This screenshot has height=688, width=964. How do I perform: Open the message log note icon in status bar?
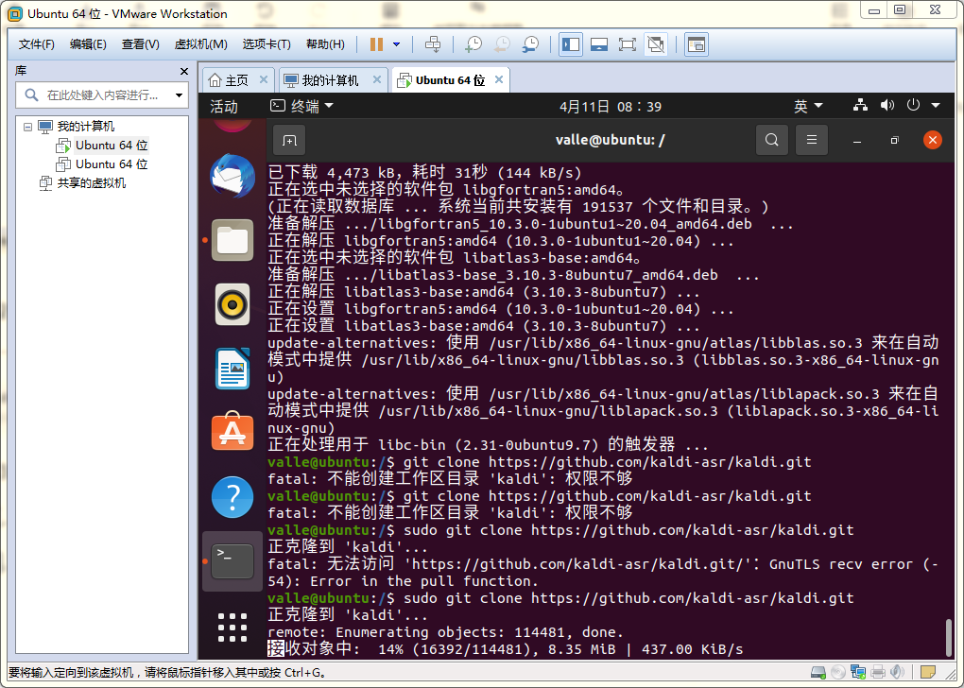point(928,673)
